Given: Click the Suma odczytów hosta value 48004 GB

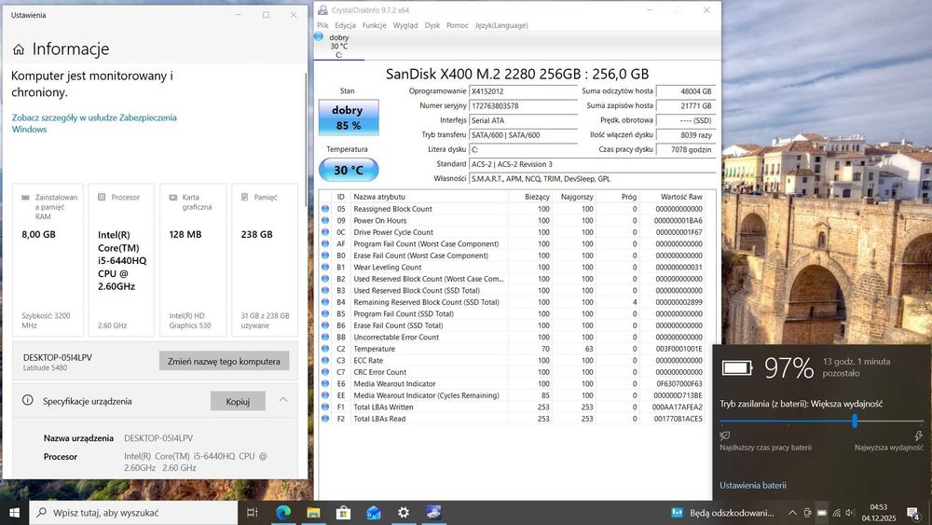Looking at the screenshot, I should tap(685, 91).
